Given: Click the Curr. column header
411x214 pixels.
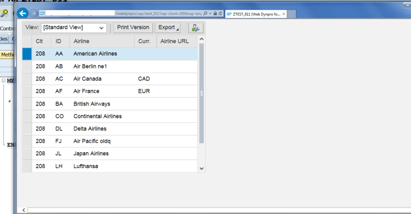Looking at the screenshot, I should (x=145, y=41).
